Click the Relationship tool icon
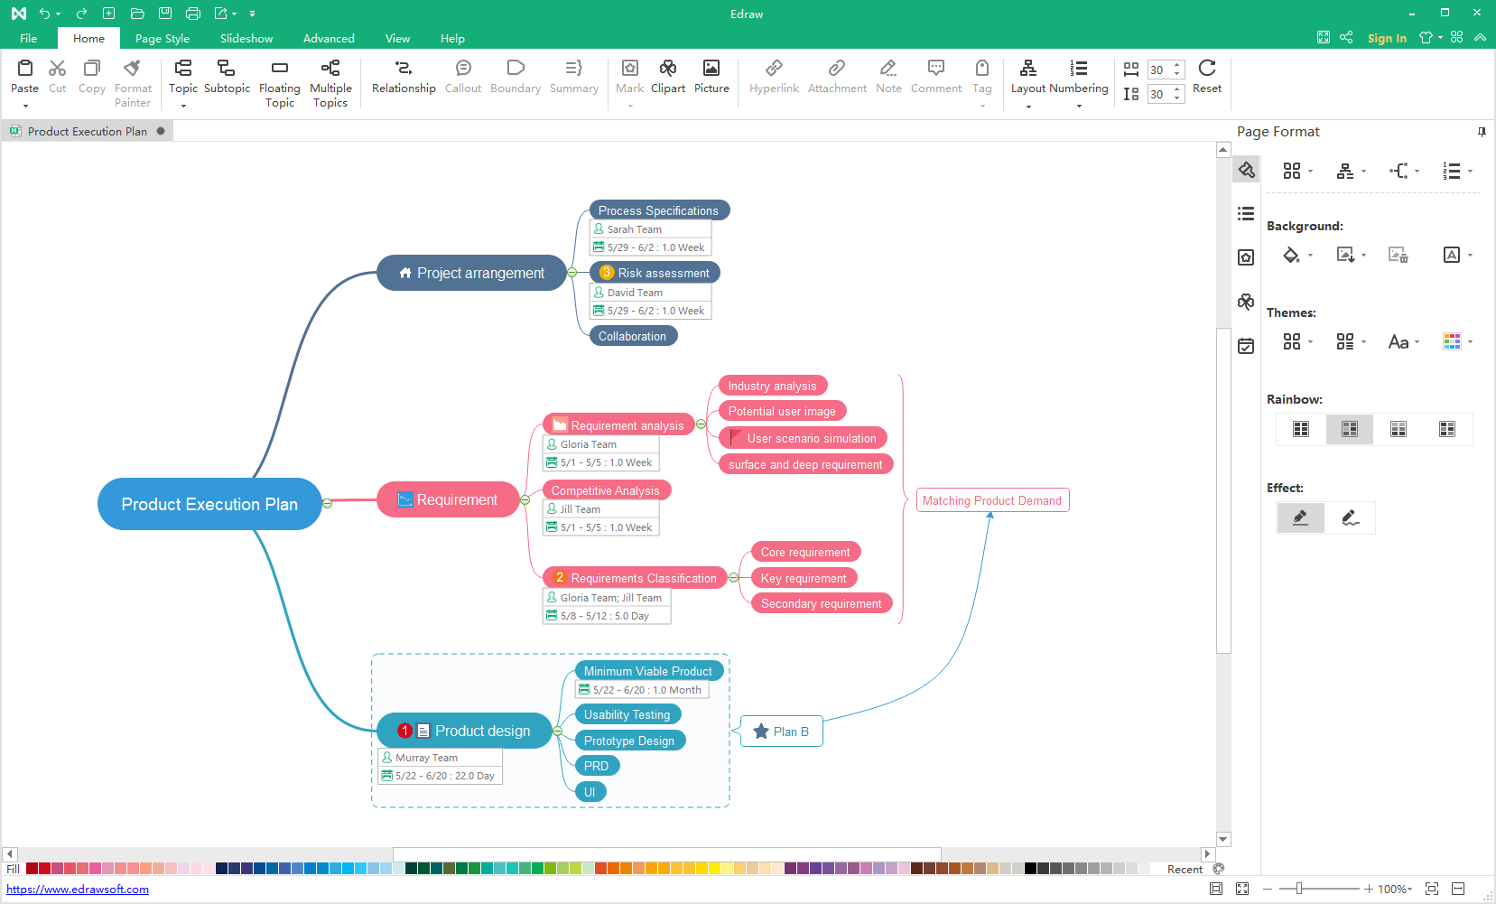Screen dimensions: 1496x904 [404, 69]
